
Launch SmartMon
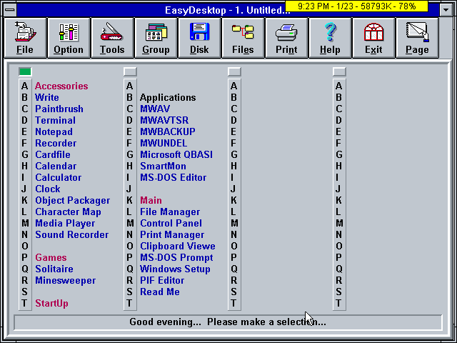pyautogui.click(x=163, y=166)
